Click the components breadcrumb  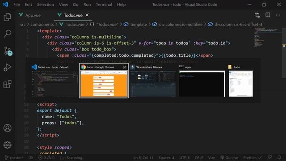pyautogui.click(x=42, y=25)
